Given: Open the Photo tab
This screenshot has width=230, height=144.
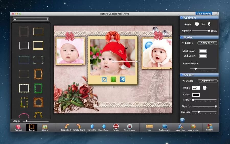Looking at the screenshot, I should [45, 128].
